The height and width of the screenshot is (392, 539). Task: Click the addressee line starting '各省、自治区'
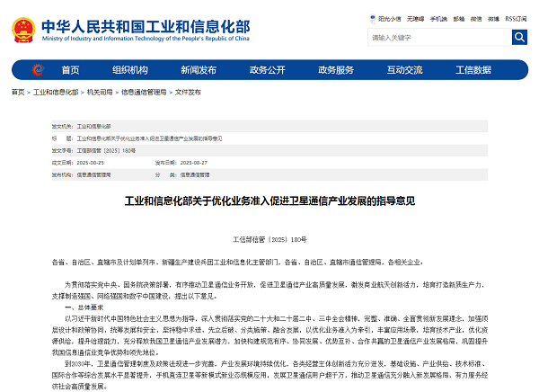[x=237, y=263]
